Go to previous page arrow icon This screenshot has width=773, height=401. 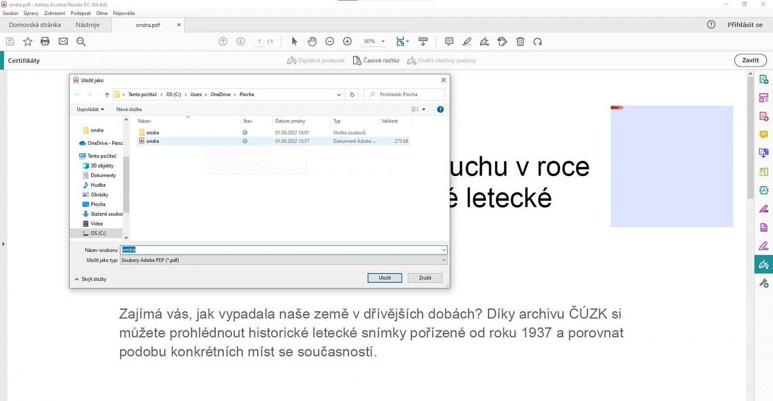click(x=223, y=41)
